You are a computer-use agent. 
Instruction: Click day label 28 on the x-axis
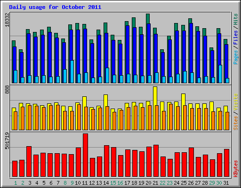(x=205, y=183)
